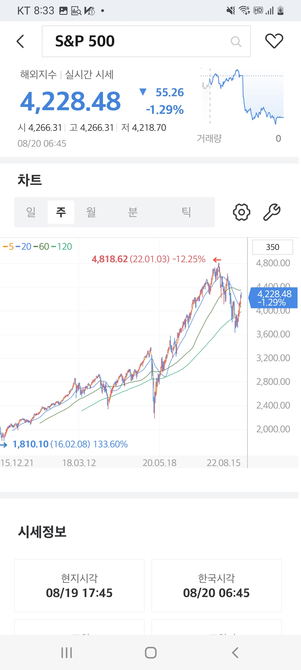The height and width of the screenshot is (670, 301).
Task: Tap the 55.26 change value
Action: pos(170,92)
